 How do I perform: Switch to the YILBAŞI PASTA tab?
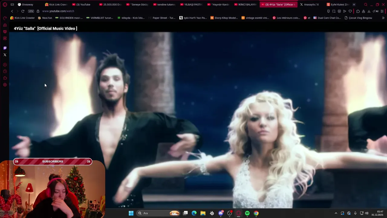(191, 5)
